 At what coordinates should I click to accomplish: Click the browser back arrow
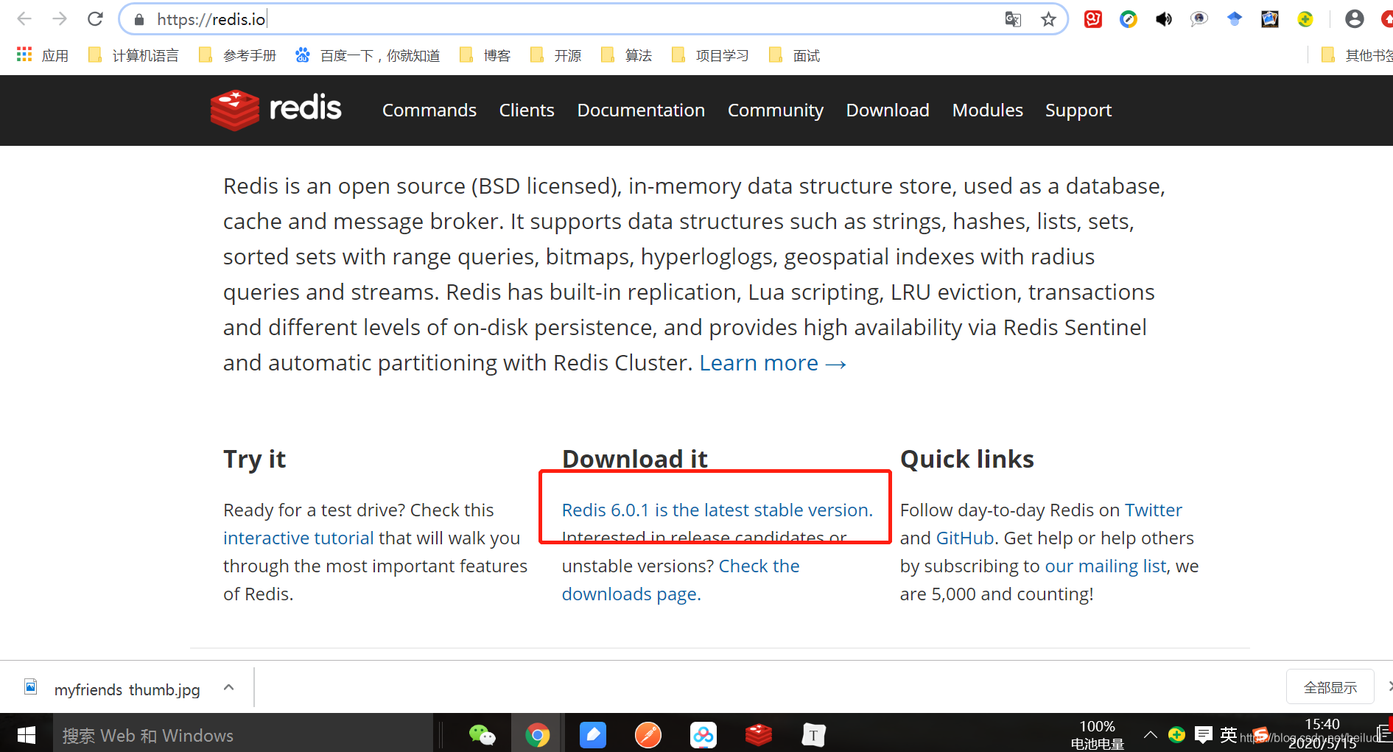(24, 19)
